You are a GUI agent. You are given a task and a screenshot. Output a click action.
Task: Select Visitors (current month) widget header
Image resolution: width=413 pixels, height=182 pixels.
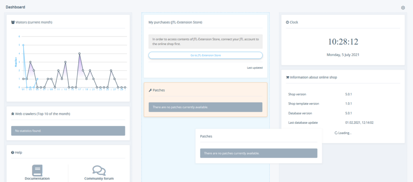(34, 22)
